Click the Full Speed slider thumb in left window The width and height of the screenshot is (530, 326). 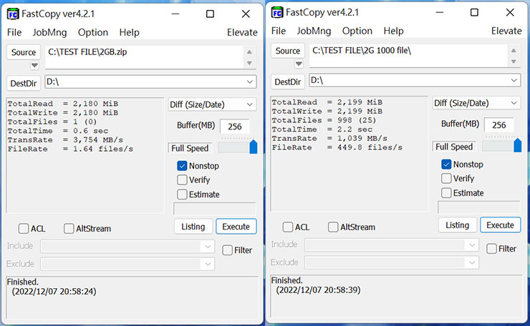(x=253, y=147)
